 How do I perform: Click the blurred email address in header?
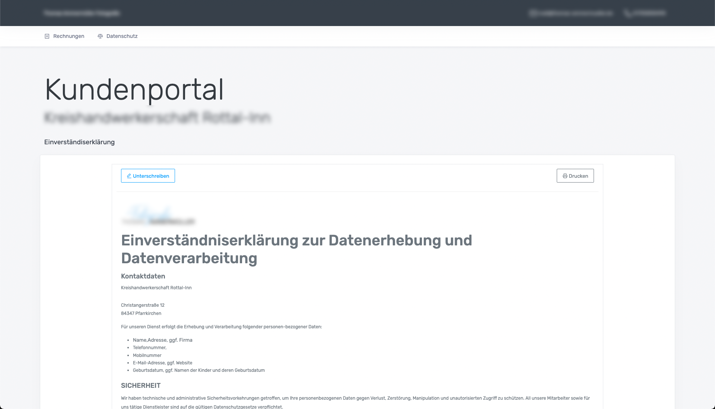(x=575, y=13)
